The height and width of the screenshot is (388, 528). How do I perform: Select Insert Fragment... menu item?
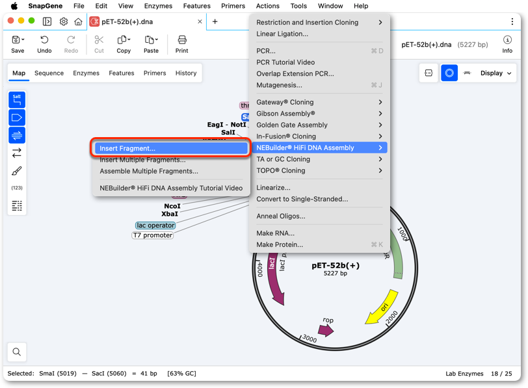click(x=171, y=148)
